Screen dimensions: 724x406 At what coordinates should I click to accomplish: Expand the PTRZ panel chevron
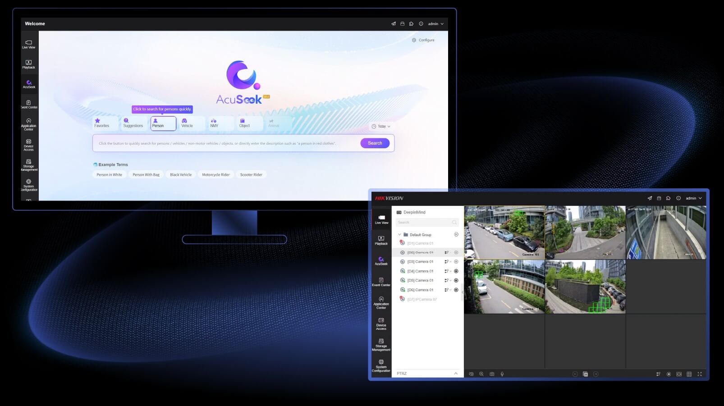coord(456,374)
